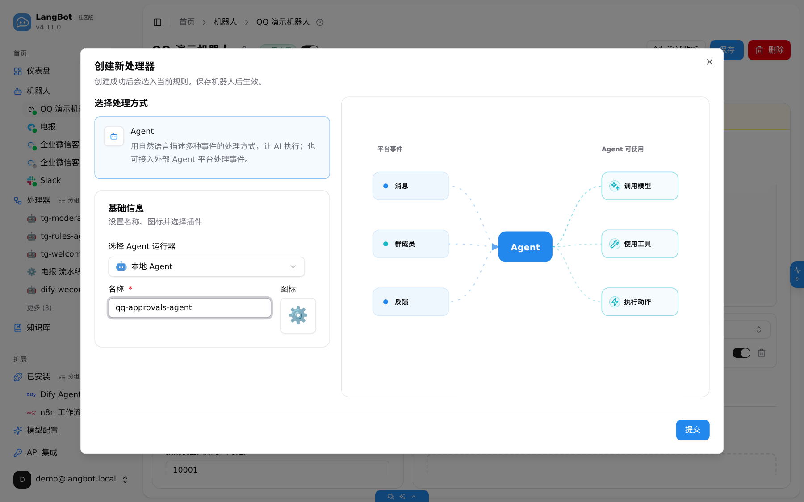Select n8n 工作流 extension in sidebar
The width and height of the screenshot is (804, 502).
54,412
